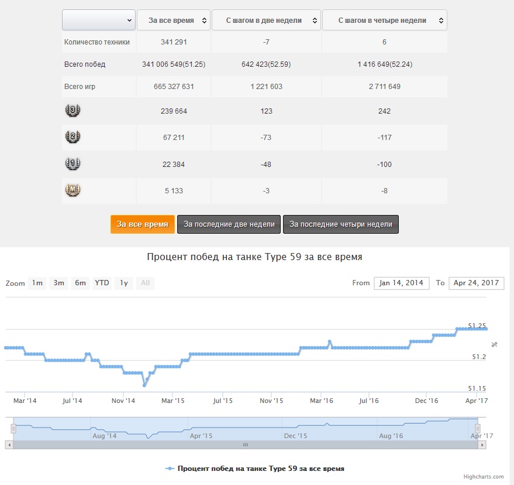Expand 'С шагом в четыре недели' dropdown

click(384, 20)
